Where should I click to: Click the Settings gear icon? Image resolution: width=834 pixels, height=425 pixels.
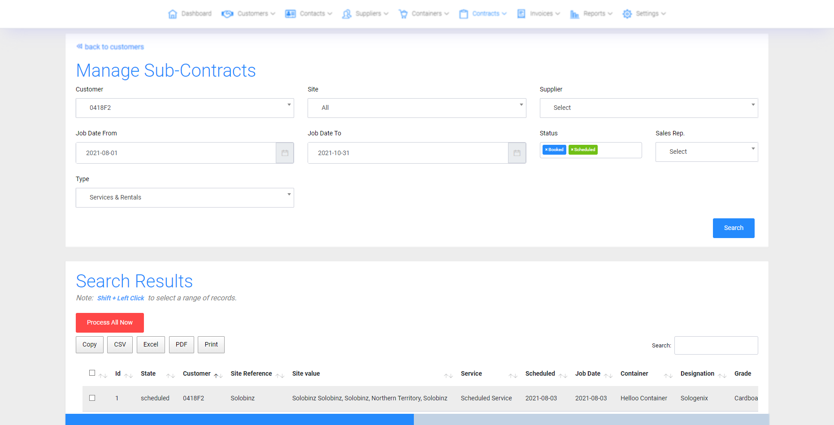(x=627, y=14)
